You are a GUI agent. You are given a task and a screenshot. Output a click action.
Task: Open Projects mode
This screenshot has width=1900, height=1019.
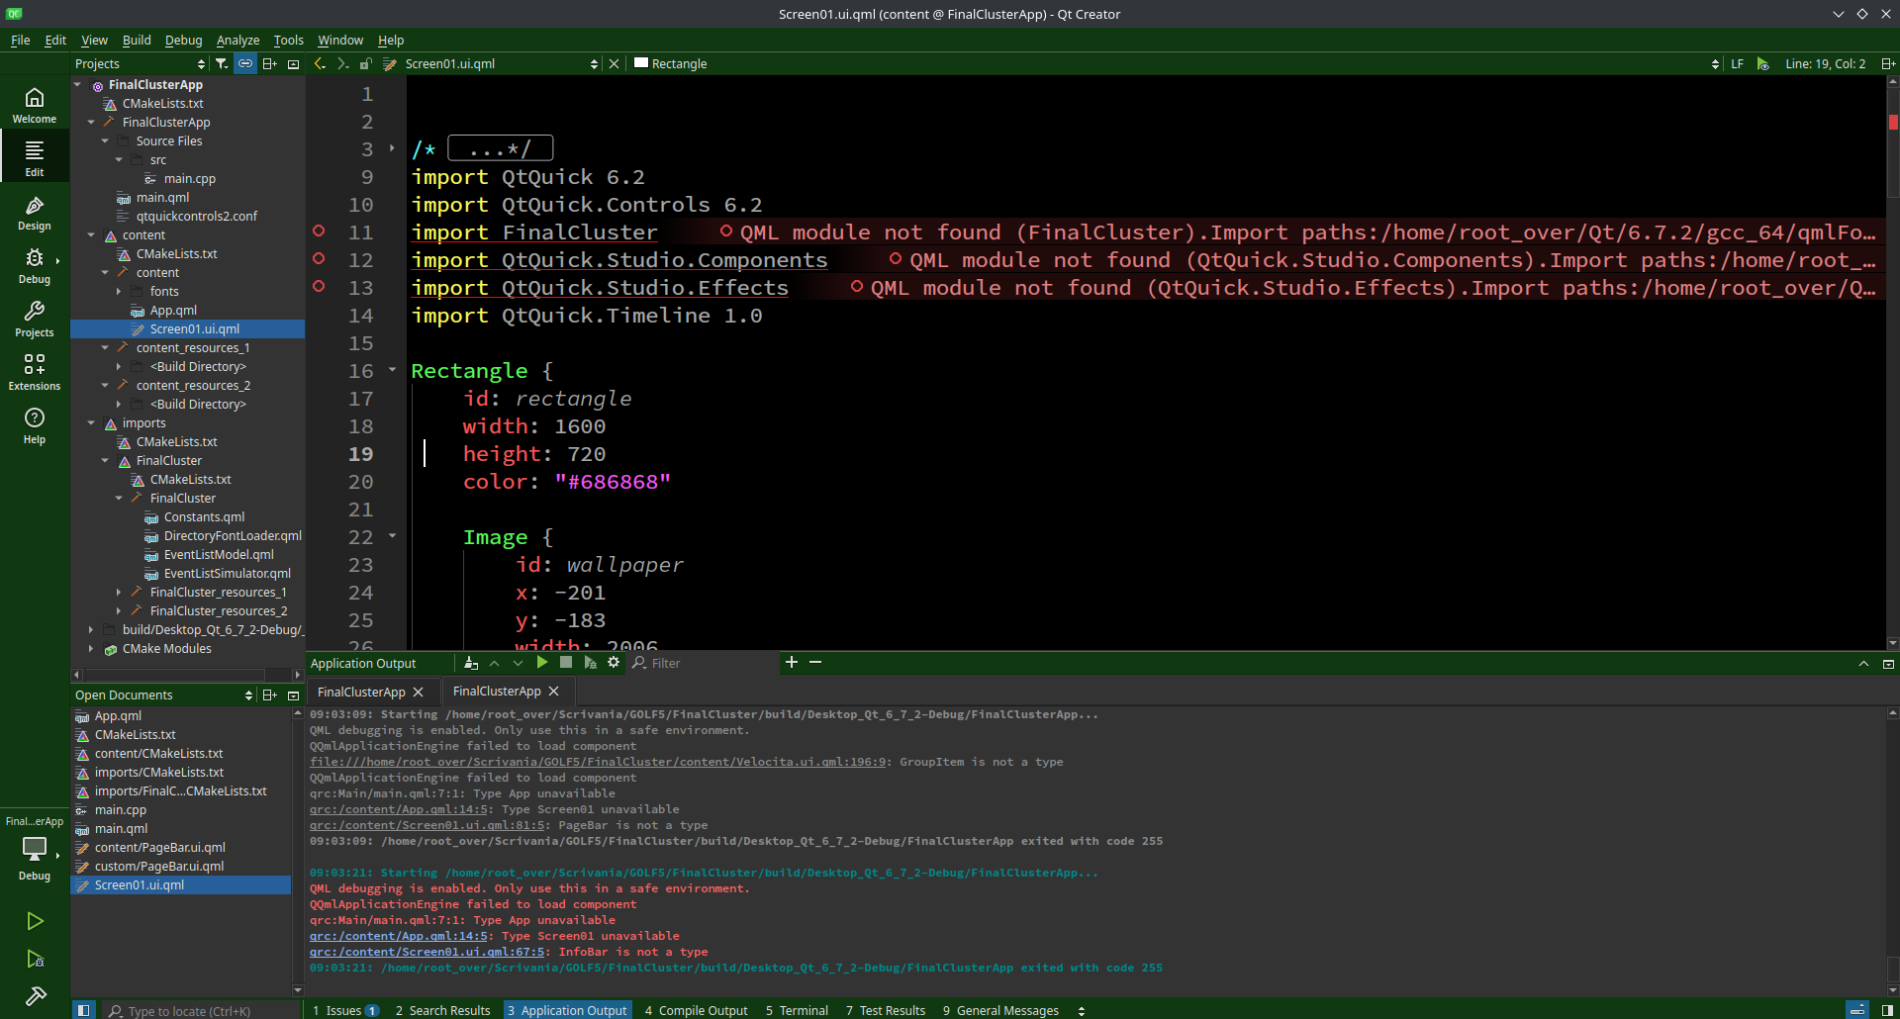(35, 319)
